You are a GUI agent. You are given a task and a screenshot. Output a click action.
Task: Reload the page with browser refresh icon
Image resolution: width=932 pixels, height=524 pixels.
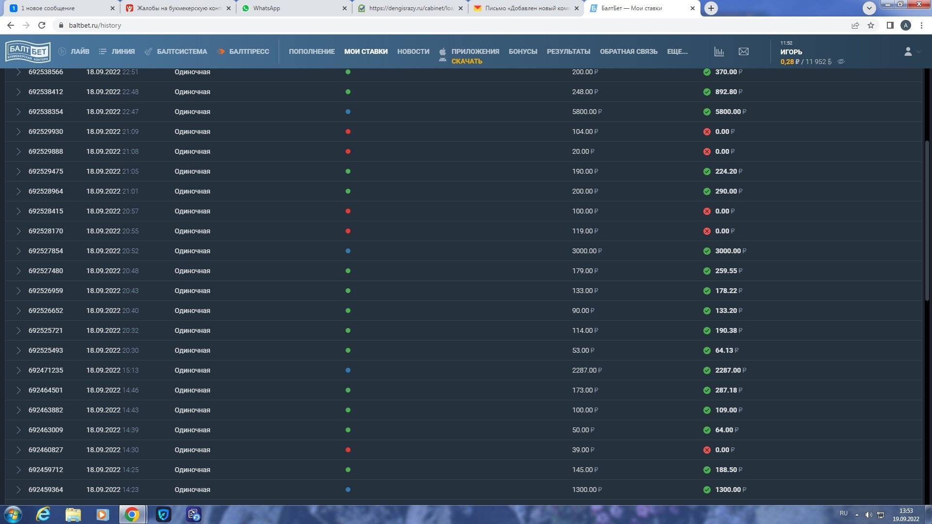pyautogui.click(x=42, y=25)
